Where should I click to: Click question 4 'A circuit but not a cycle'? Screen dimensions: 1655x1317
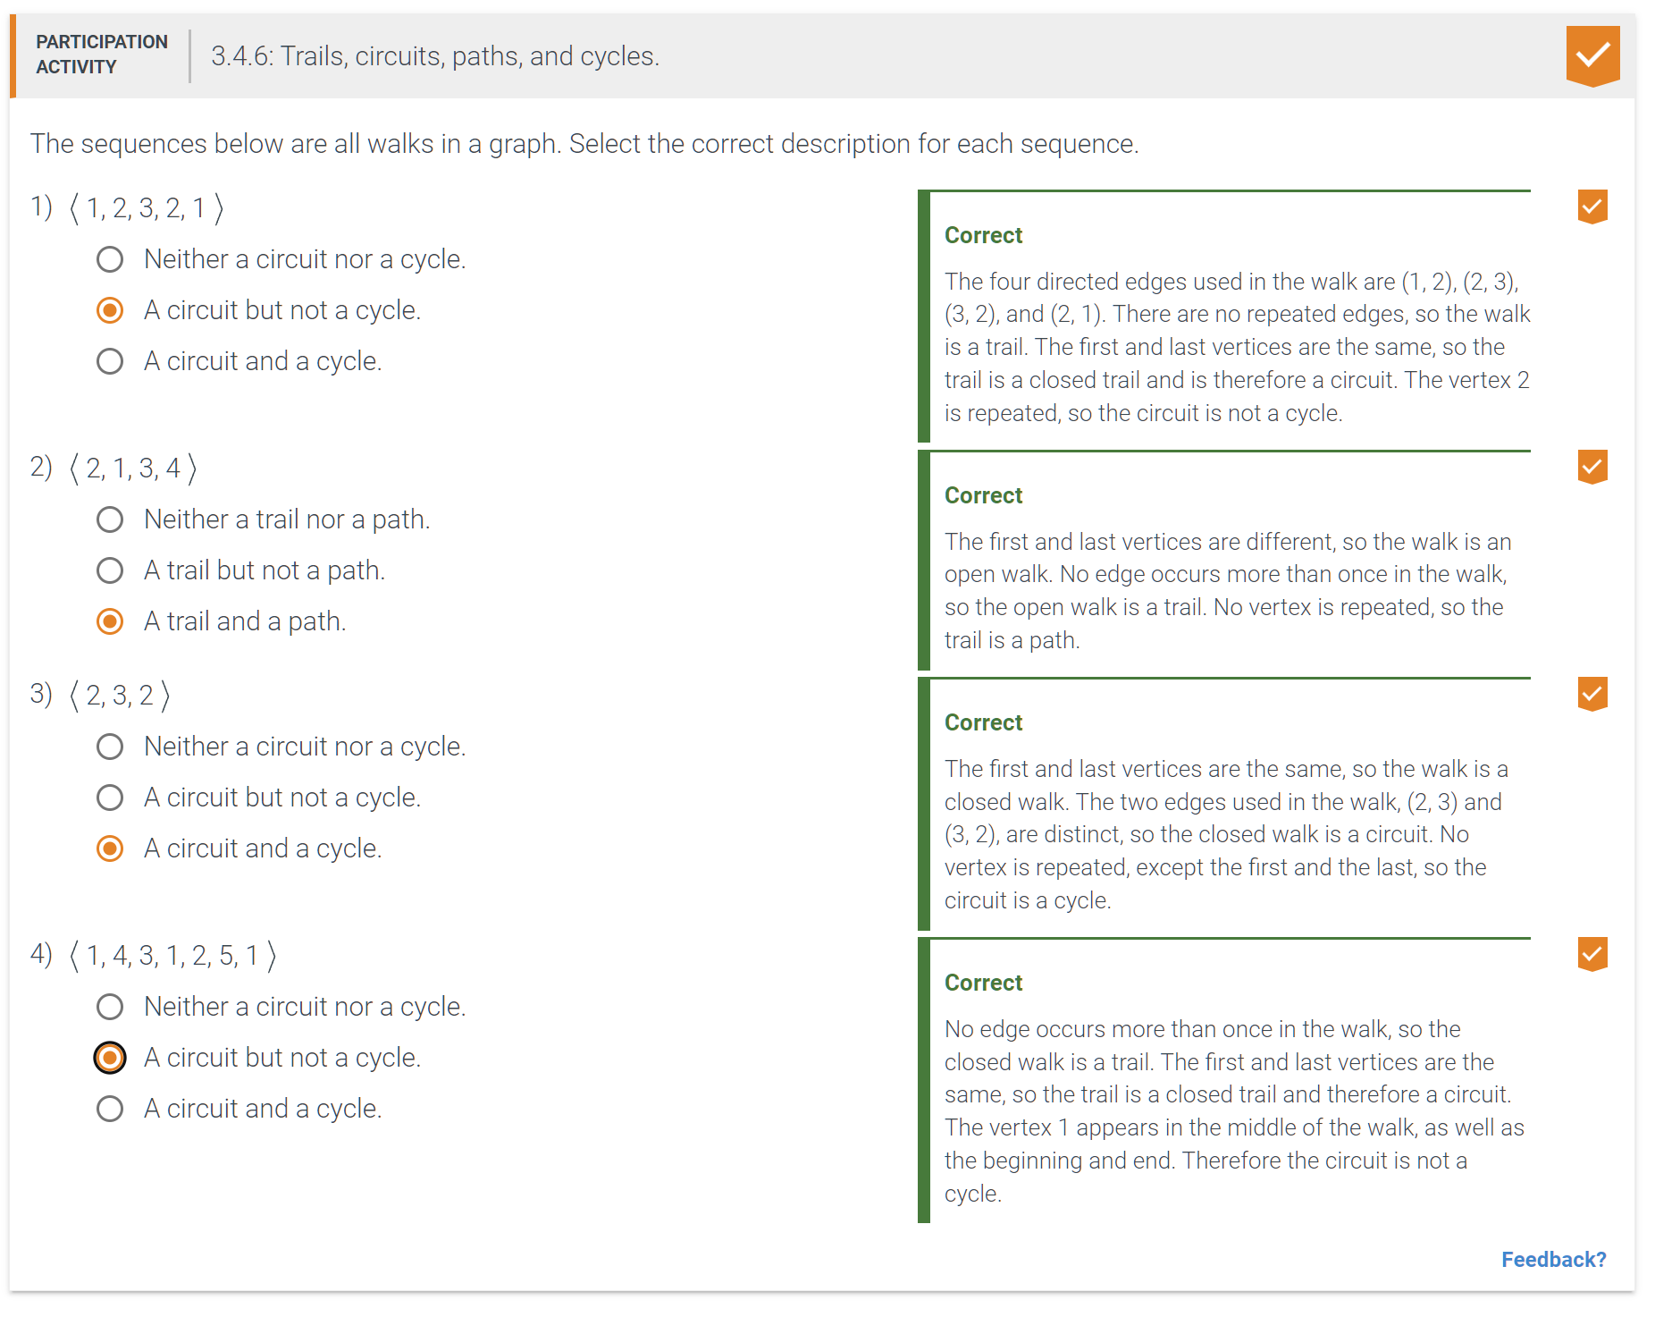point(110,1058)
